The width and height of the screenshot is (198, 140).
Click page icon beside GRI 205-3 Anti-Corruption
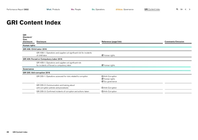[102, 91]
